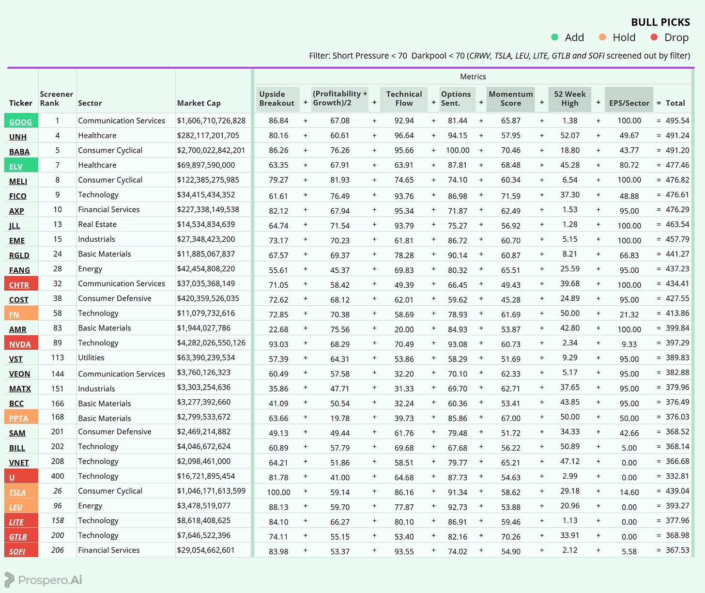Viewport: 705px width, 593px height.
Task: Select the BABA ticker link
Action: (x=19, y=152)
